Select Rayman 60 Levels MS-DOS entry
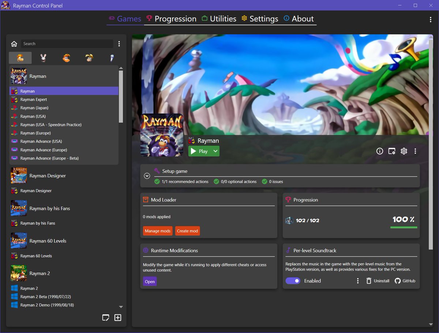439x333 pixels. 64,256
